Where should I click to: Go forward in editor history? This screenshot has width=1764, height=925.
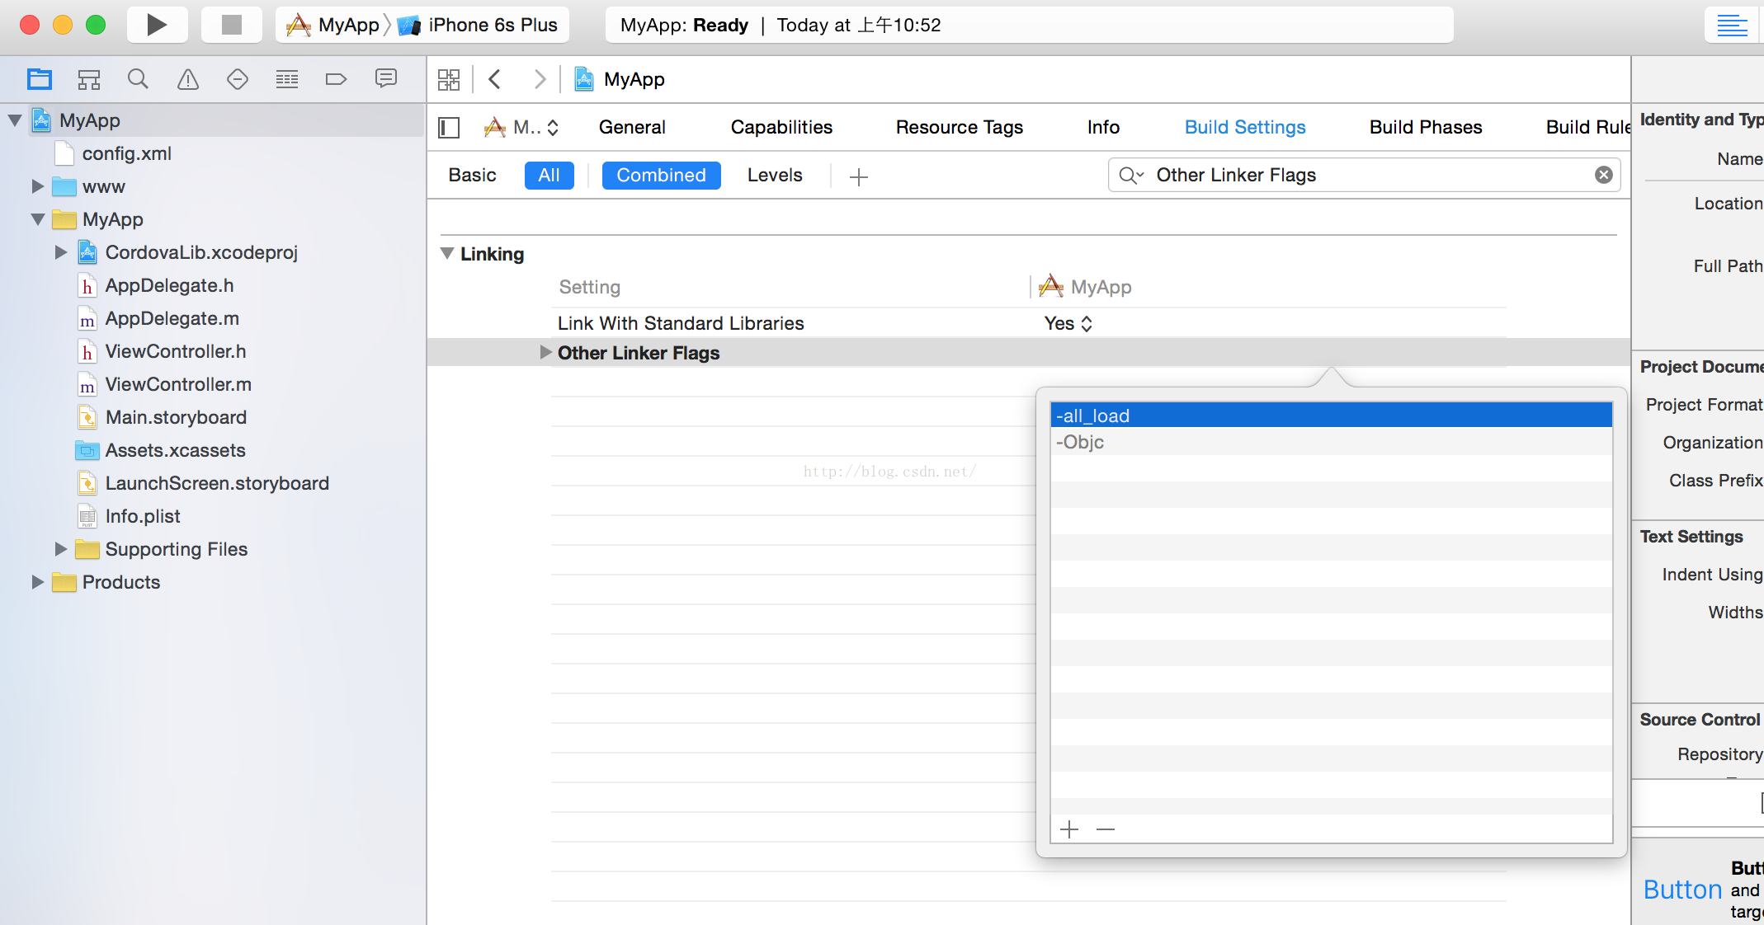540,79
